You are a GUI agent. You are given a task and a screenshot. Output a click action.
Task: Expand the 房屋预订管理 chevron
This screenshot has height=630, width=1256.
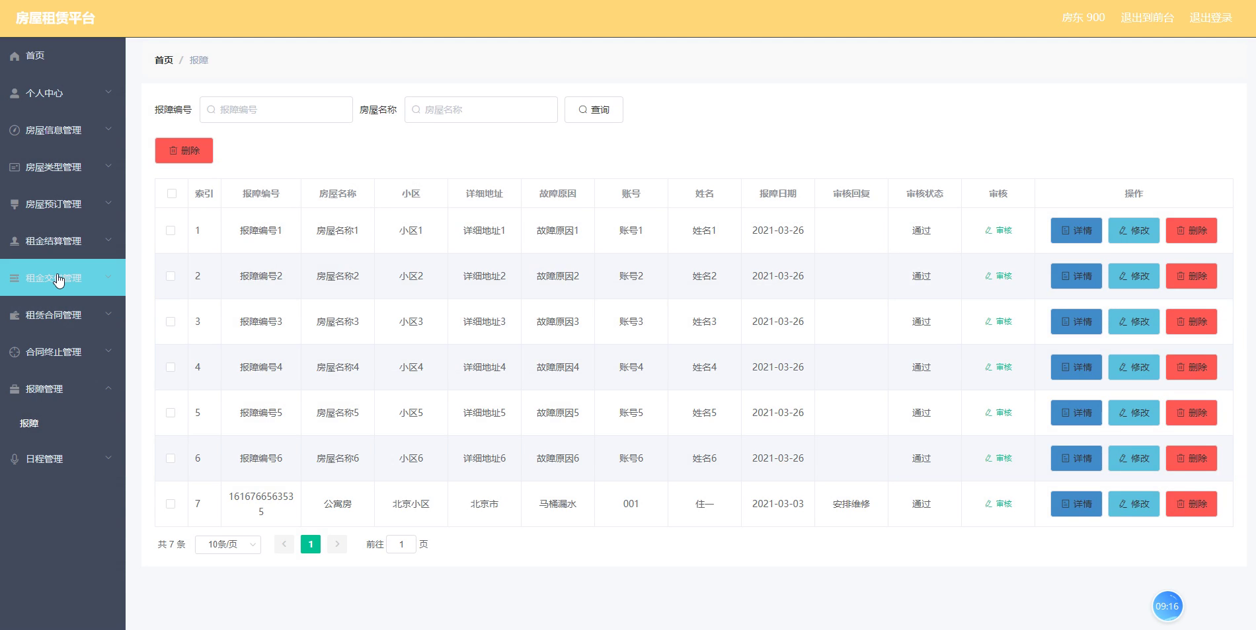(108, 203)
